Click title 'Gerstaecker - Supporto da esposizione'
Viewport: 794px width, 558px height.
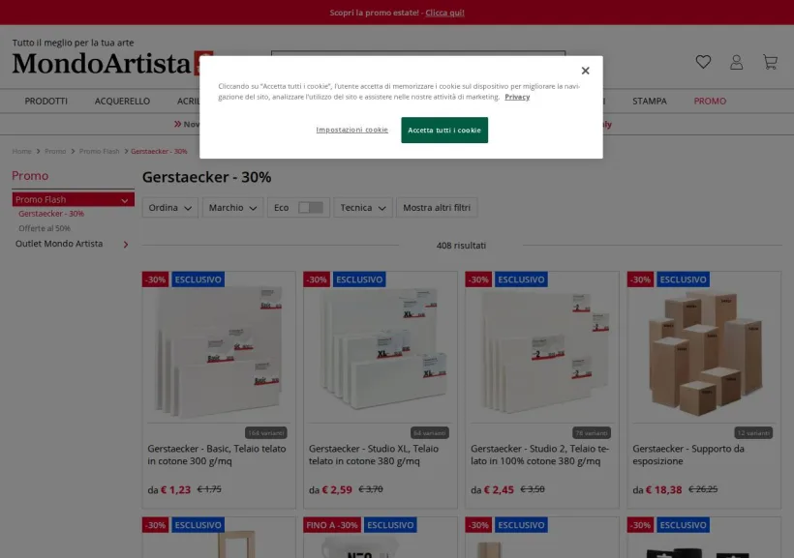pyautogui.click(x=688, y=455)
